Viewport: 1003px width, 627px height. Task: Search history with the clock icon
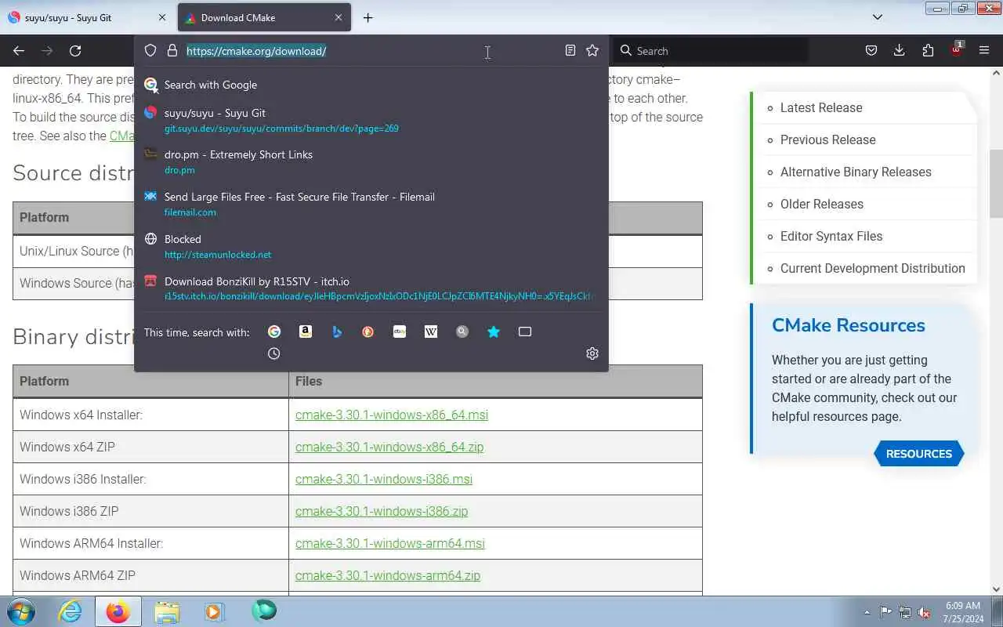[x=273, y=353]
